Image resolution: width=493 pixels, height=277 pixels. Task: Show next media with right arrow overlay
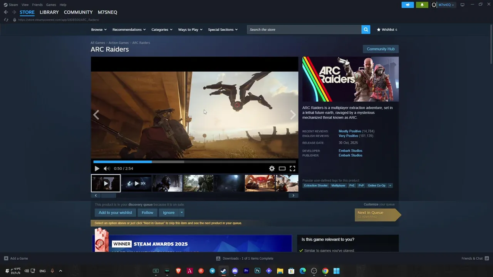click(x=293, y=115)
